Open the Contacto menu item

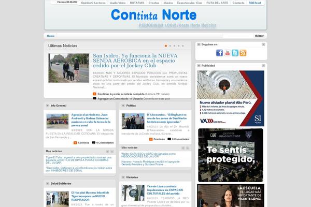coord(238,3)
